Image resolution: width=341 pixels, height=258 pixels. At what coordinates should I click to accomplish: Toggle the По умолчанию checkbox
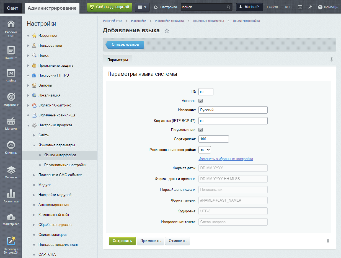coord(201,130)
